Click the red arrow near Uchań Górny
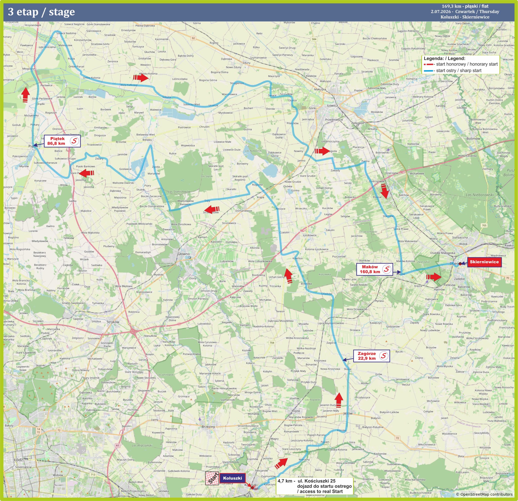Screen dimensions: 518x501 pos(288,276)
